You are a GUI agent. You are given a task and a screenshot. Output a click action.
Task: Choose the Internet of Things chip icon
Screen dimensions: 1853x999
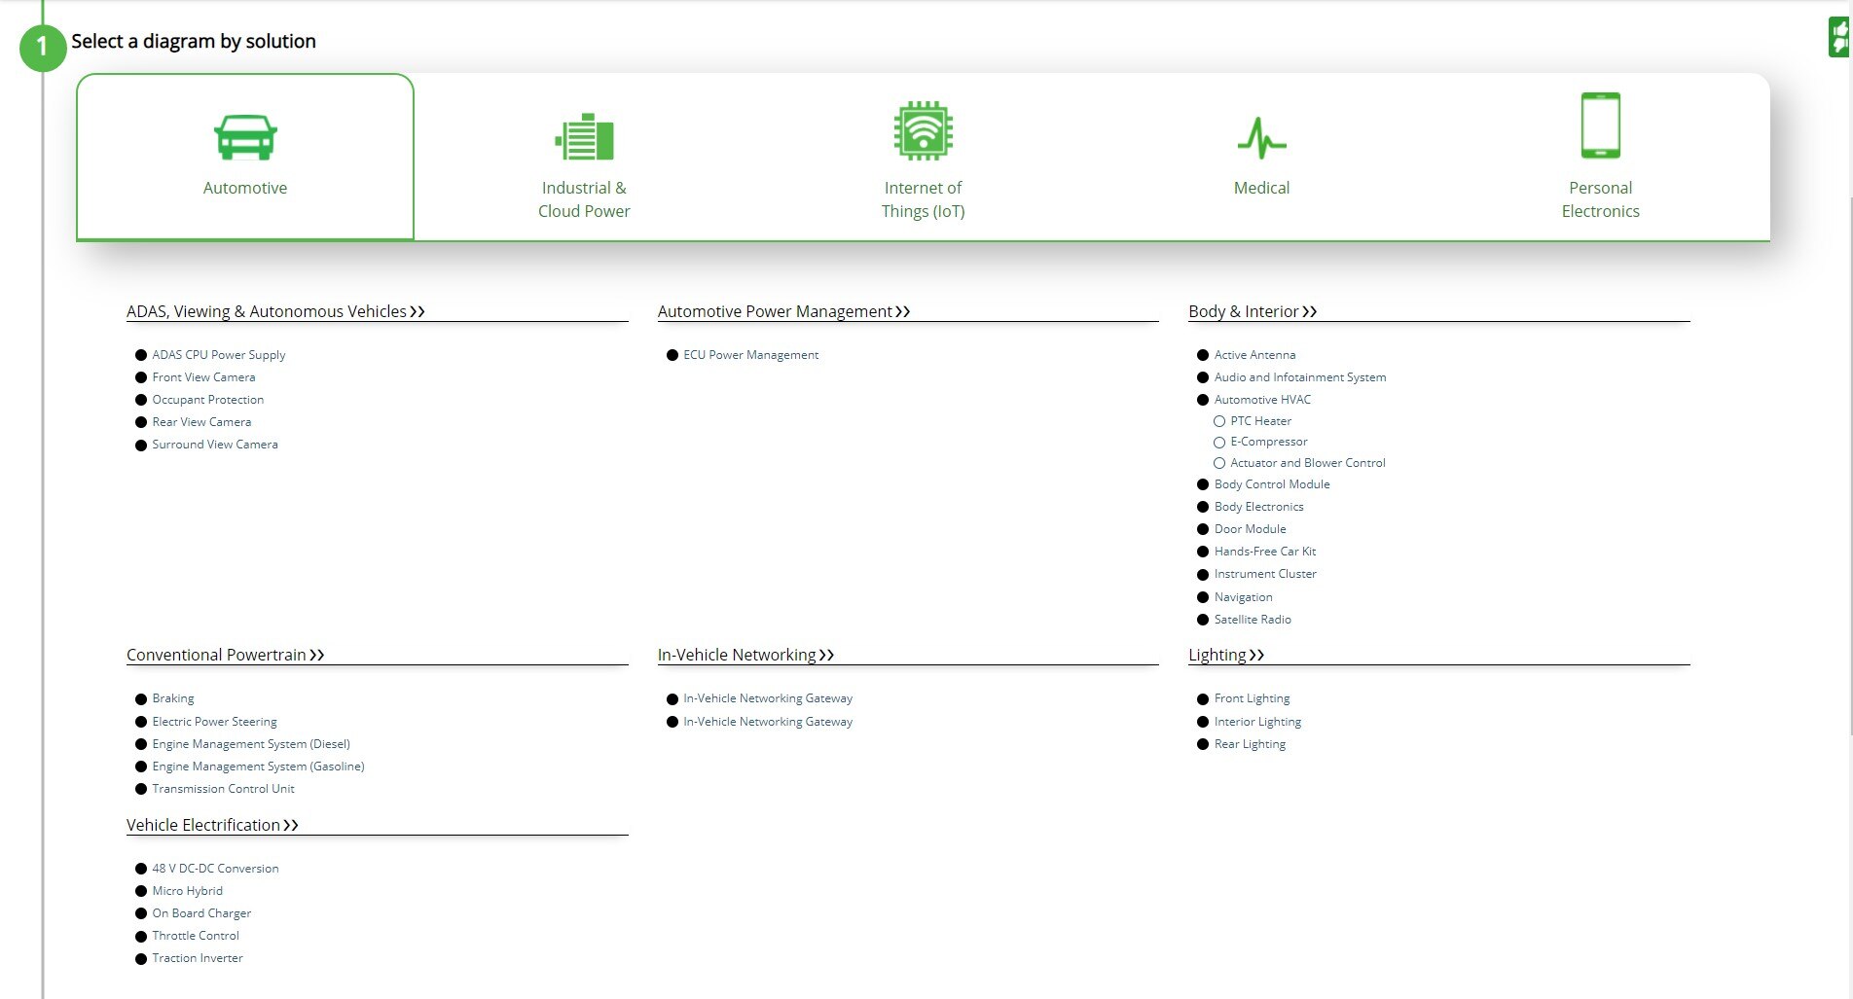point(923,131)
